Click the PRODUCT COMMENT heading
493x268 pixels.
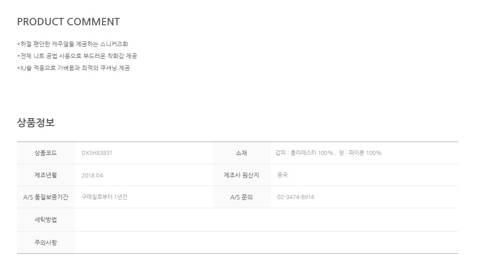pyautogui.click(x=68, y=22)
